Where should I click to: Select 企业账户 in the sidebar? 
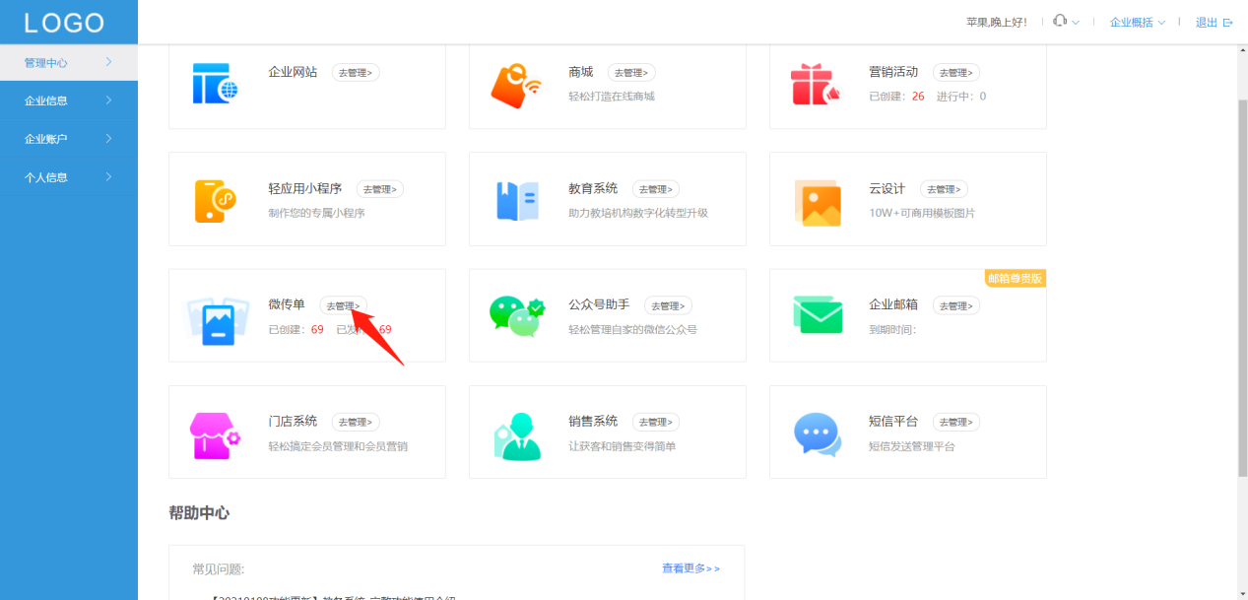pos(69,139)
